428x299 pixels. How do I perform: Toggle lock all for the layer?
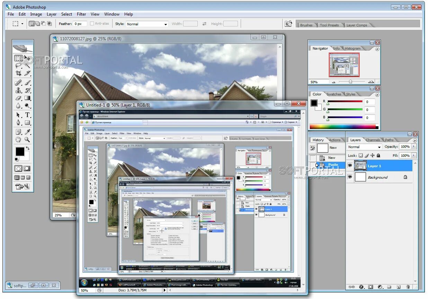(x=378, y=156)
